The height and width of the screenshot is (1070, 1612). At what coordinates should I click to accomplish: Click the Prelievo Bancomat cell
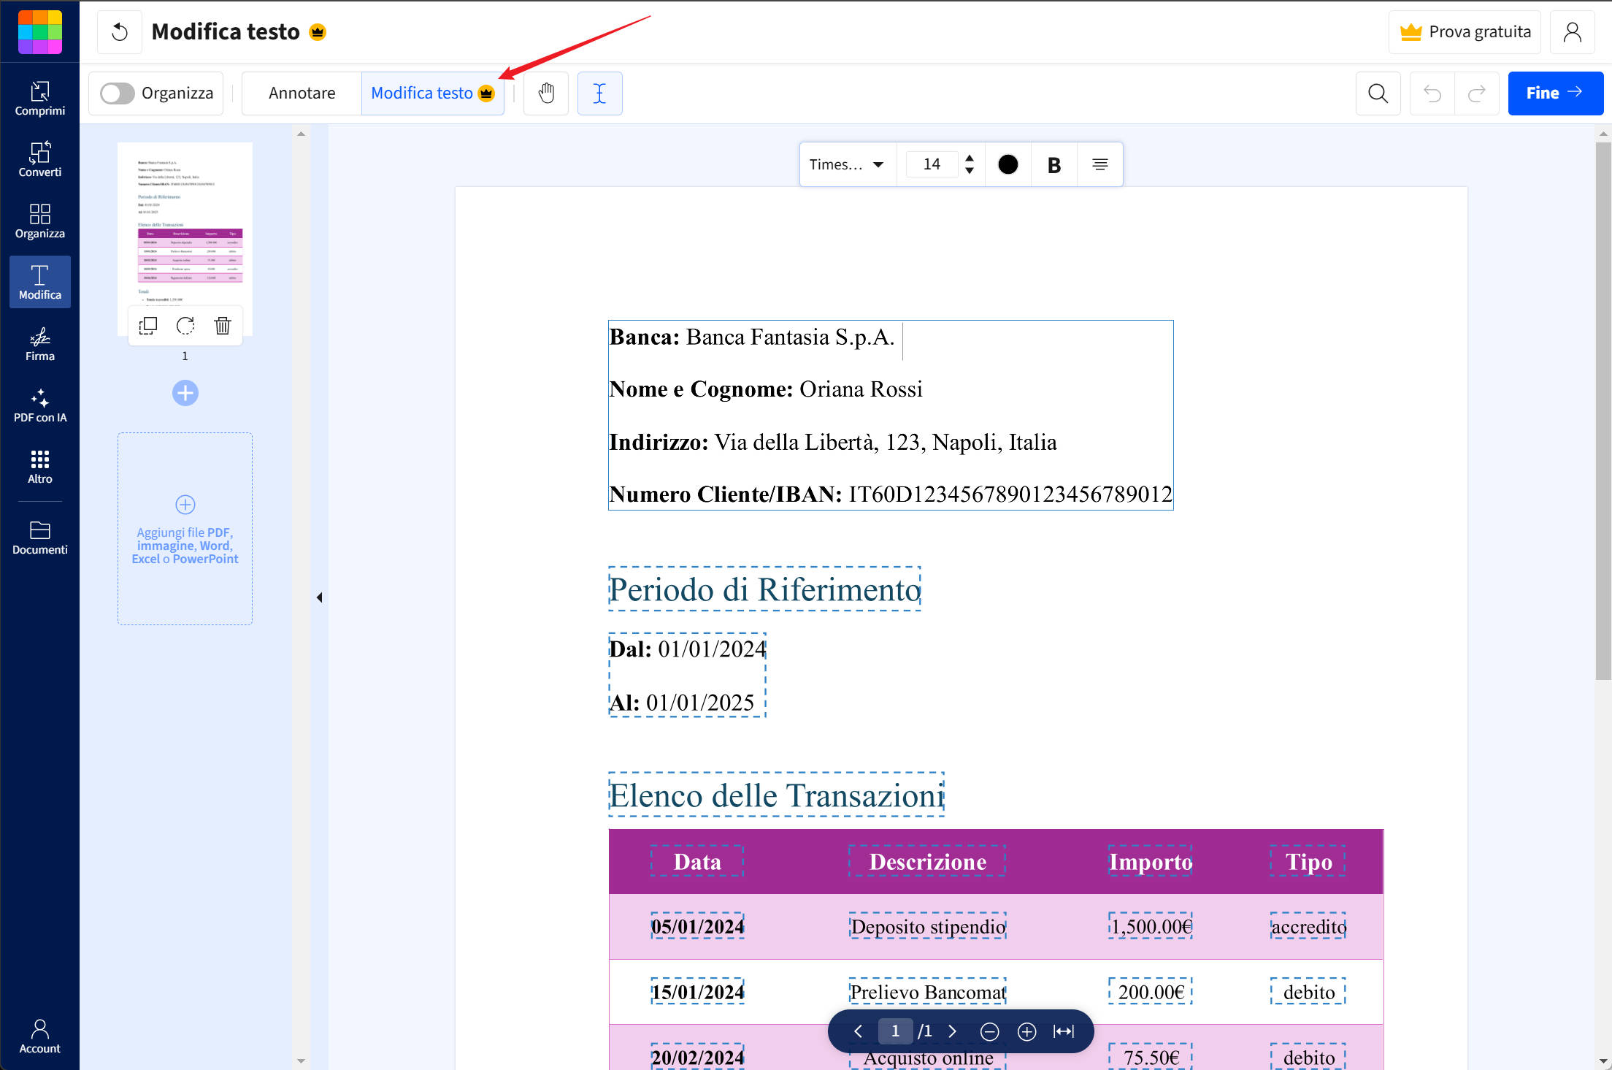(927, 992)
